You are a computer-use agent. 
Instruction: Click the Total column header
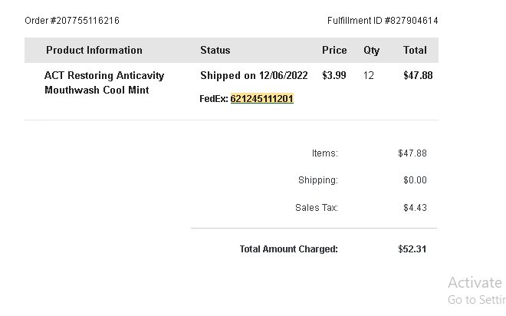click(415, 51)
